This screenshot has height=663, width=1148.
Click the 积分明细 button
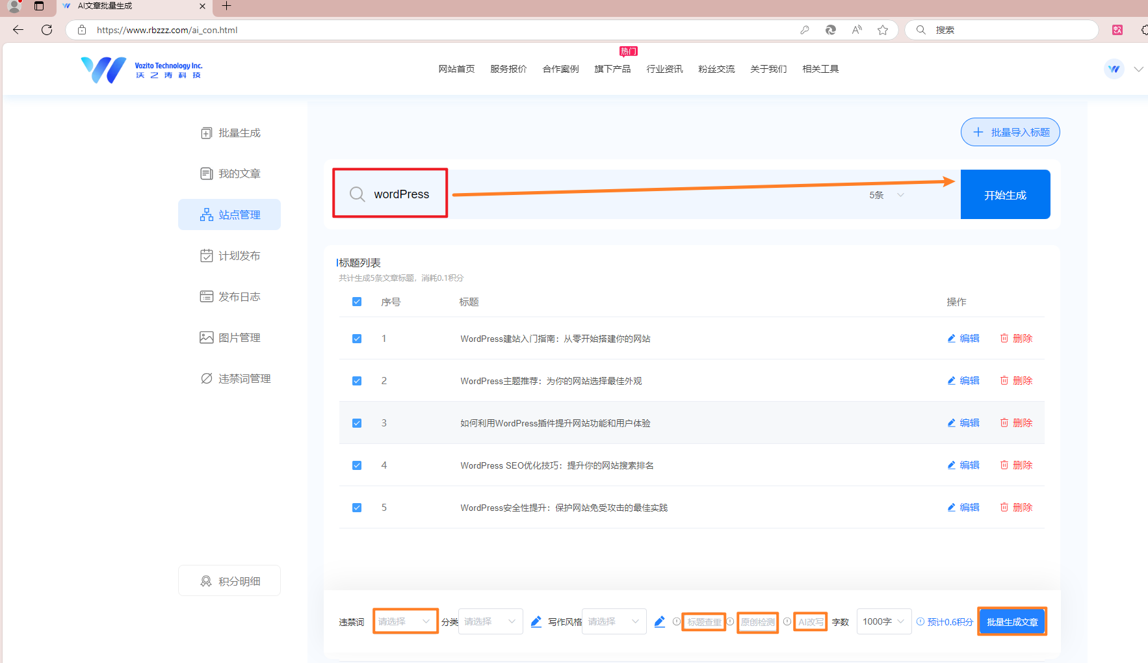pyautogui.click(x=229, y=580)
